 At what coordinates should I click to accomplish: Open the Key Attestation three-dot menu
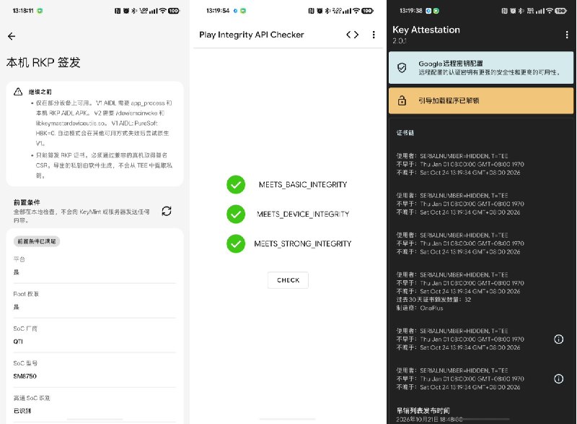[567, 35]
